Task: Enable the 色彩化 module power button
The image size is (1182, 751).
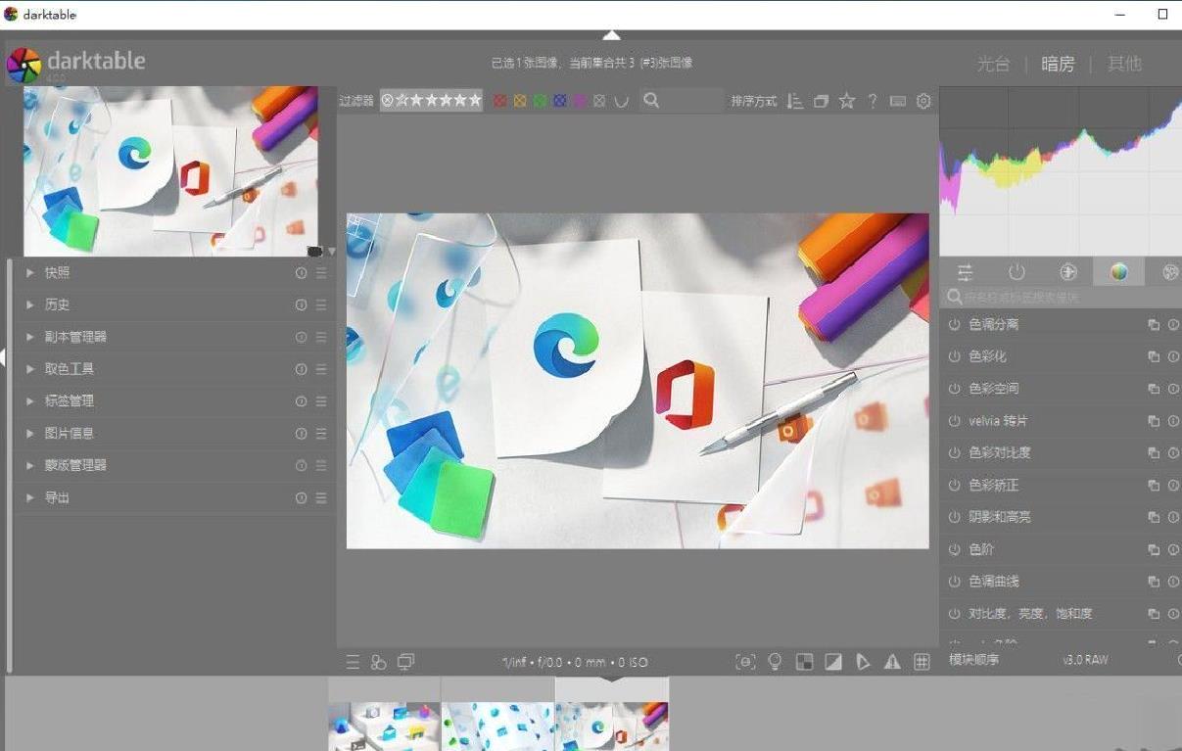Action: pos(954,356)
